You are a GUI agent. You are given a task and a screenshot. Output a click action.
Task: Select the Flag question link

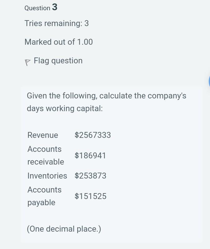(58, 61)
